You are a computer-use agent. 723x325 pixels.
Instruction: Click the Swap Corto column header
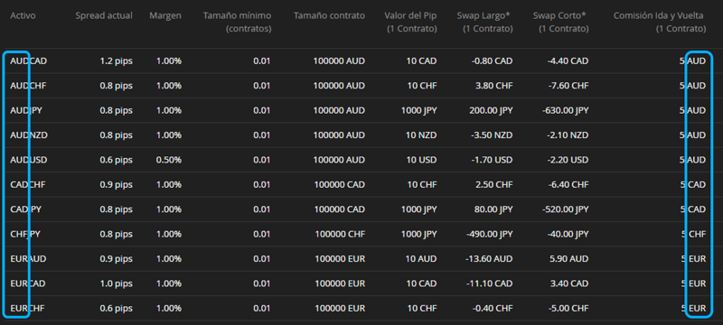click(560, 22)
